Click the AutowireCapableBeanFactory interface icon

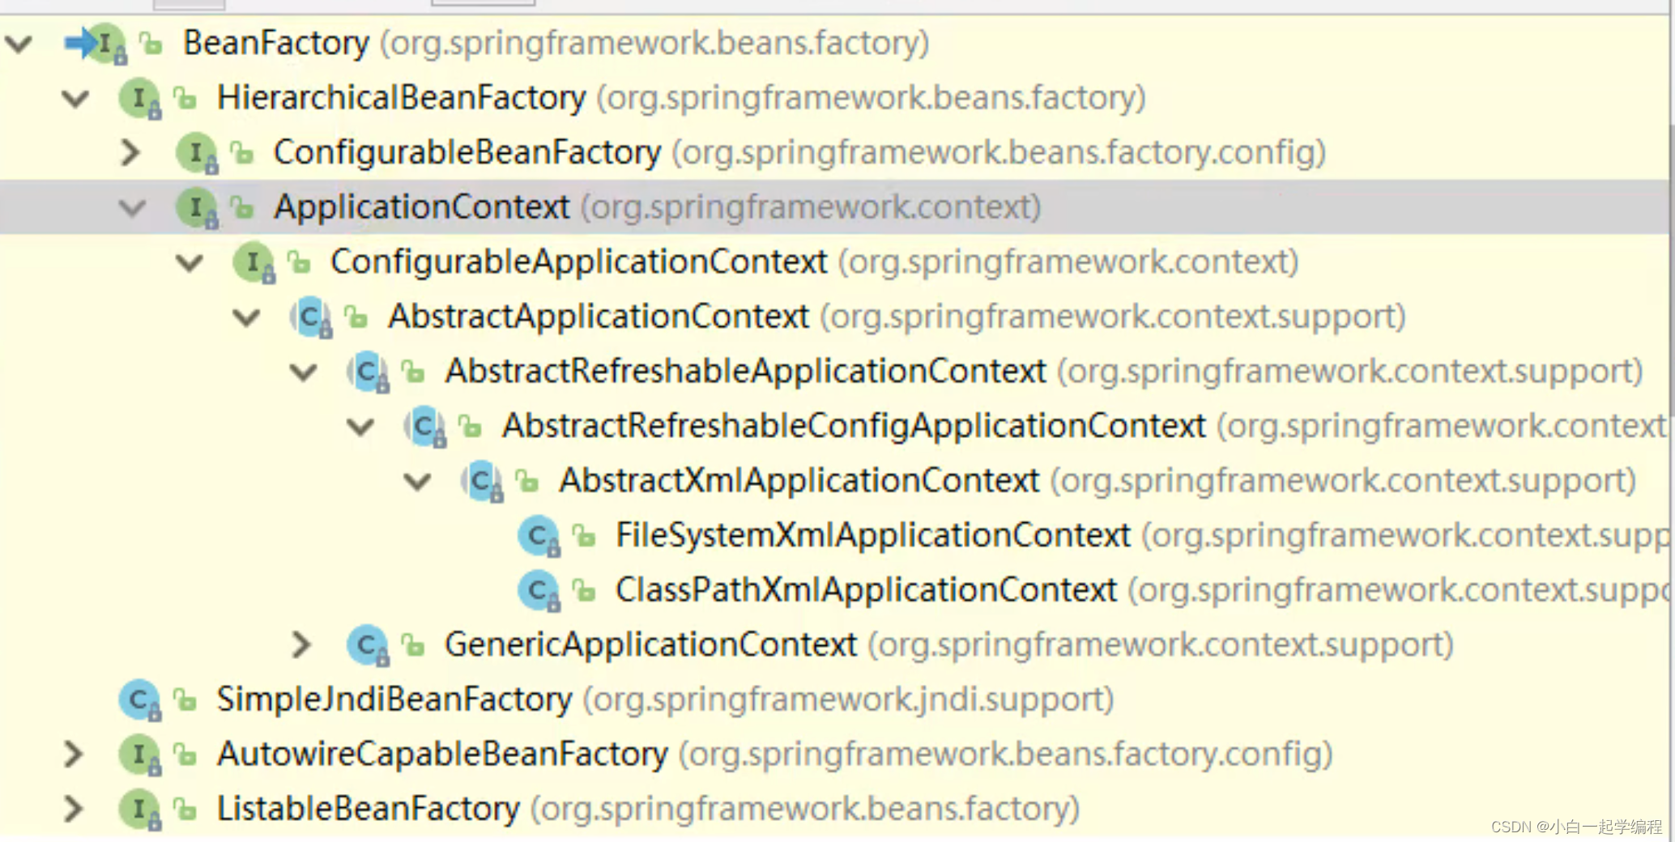pyautogui.click(x=139, y=755)
